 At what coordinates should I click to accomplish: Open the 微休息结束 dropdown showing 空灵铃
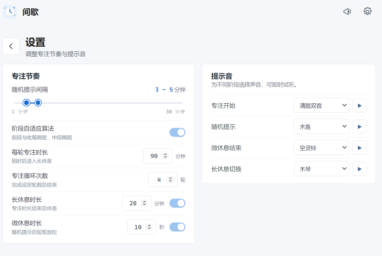point(321,148)
